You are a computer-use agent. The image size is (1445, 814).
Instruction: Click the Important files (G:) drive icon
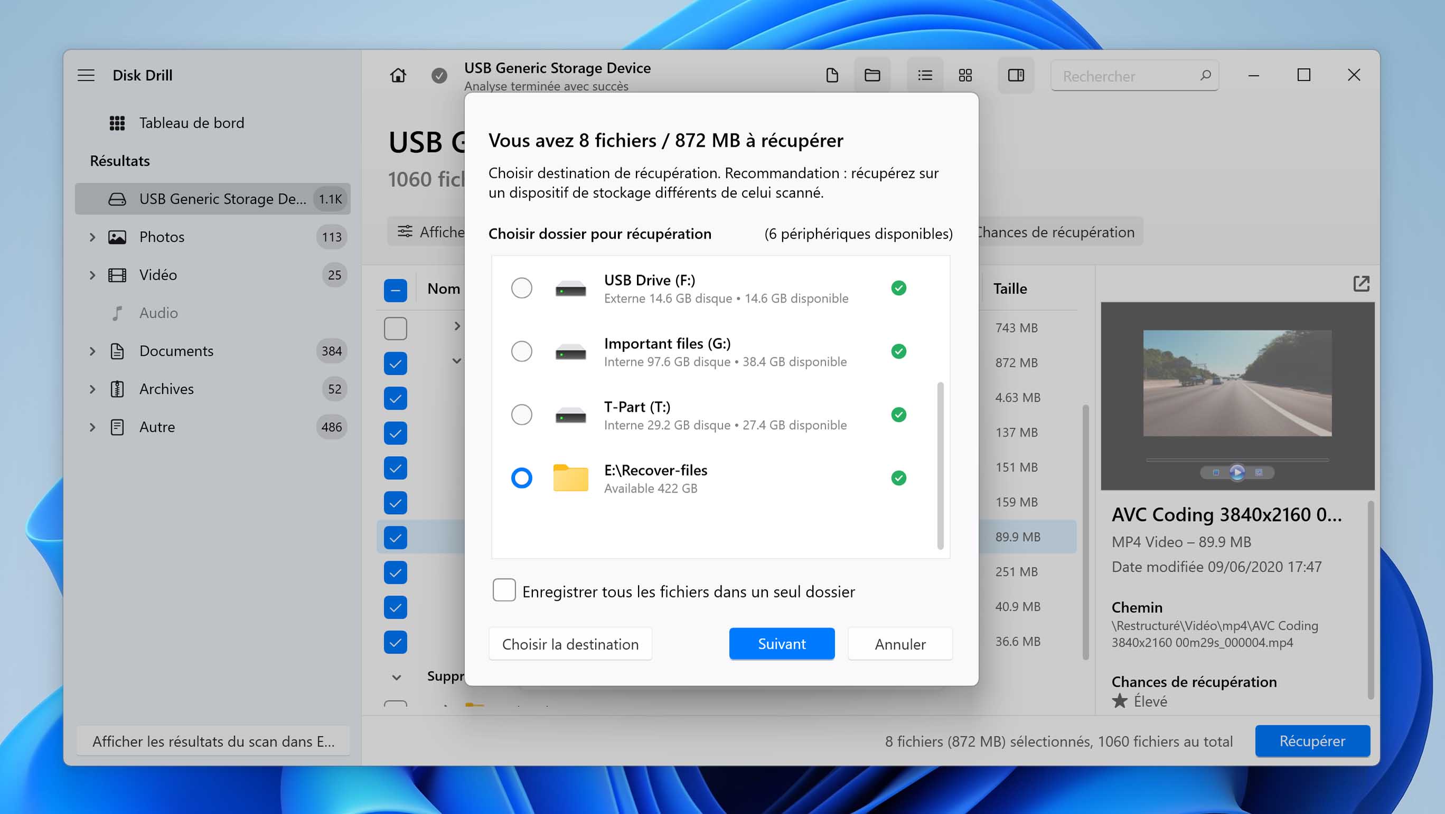[x=570, y=352]
